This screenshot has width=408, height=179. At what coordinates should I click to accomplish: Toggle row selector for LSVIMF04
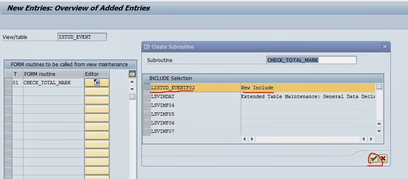click(147, 105)
